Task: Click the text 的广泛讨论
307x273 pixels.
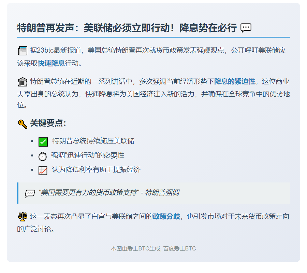Action: point(35,229)
